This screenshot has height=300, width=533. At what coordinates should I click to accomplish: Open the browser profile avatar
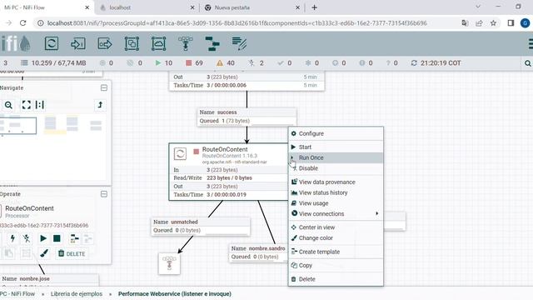click(x=525, y=23)
